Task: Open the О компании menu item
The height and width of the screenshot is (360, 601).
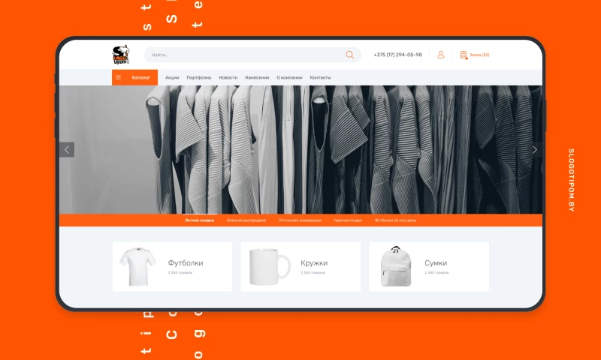Action: (x=289, y=77)
